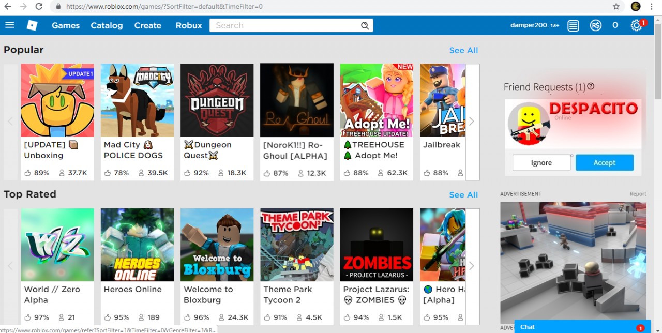Image resolution: width=662 pixels, height=333 pixels.
Task: Ignore the friend request
Action: (x=541, y=162)
